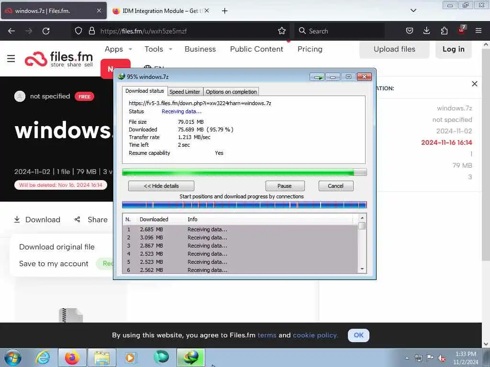This screenshot has height=367, width=490.
Task: Open the Firefox downloads panel
Action: pyautogui.click(x=426, y=31)
